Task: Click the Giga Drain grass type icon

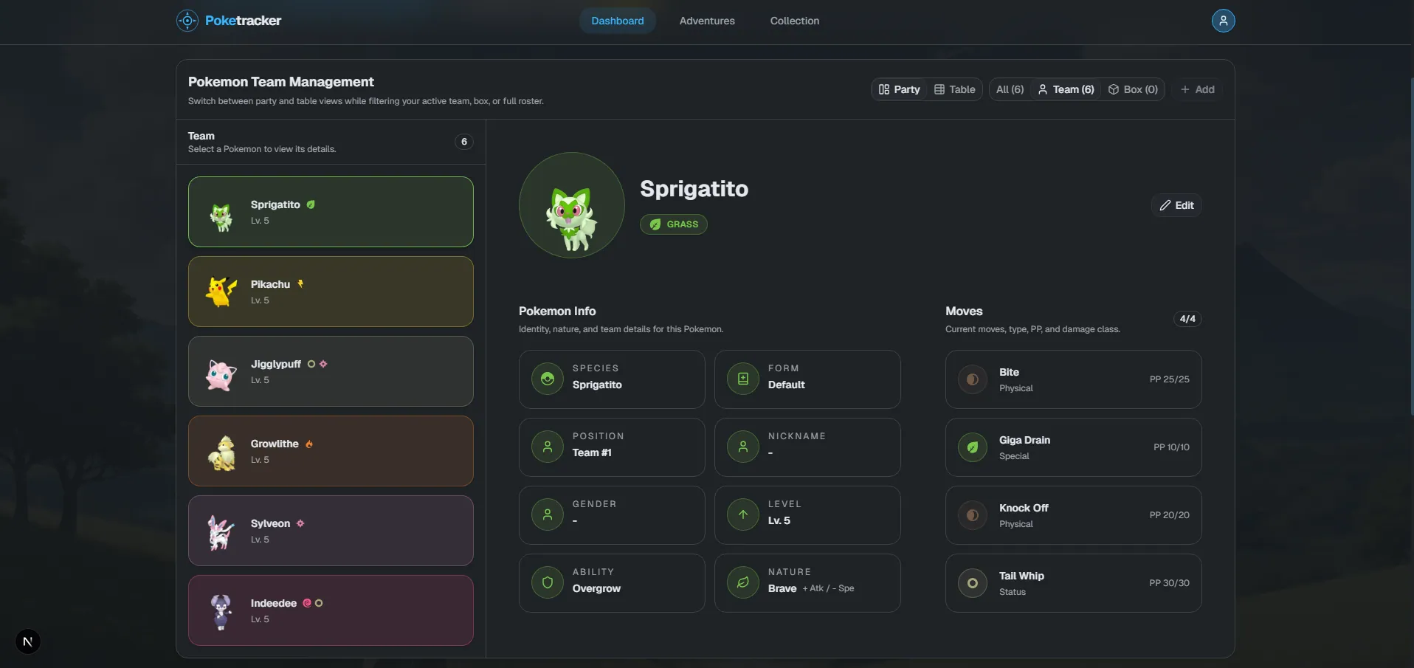Action: coord(973,447)
